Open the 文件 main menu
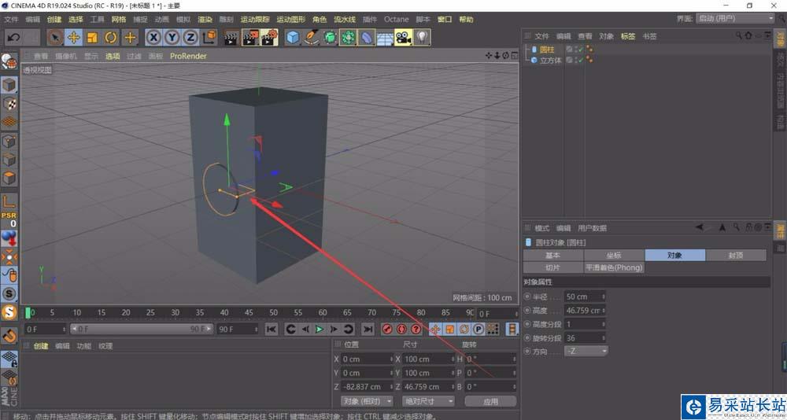Image resolution: width=787 pixels, height=420 pixels. 11,19
